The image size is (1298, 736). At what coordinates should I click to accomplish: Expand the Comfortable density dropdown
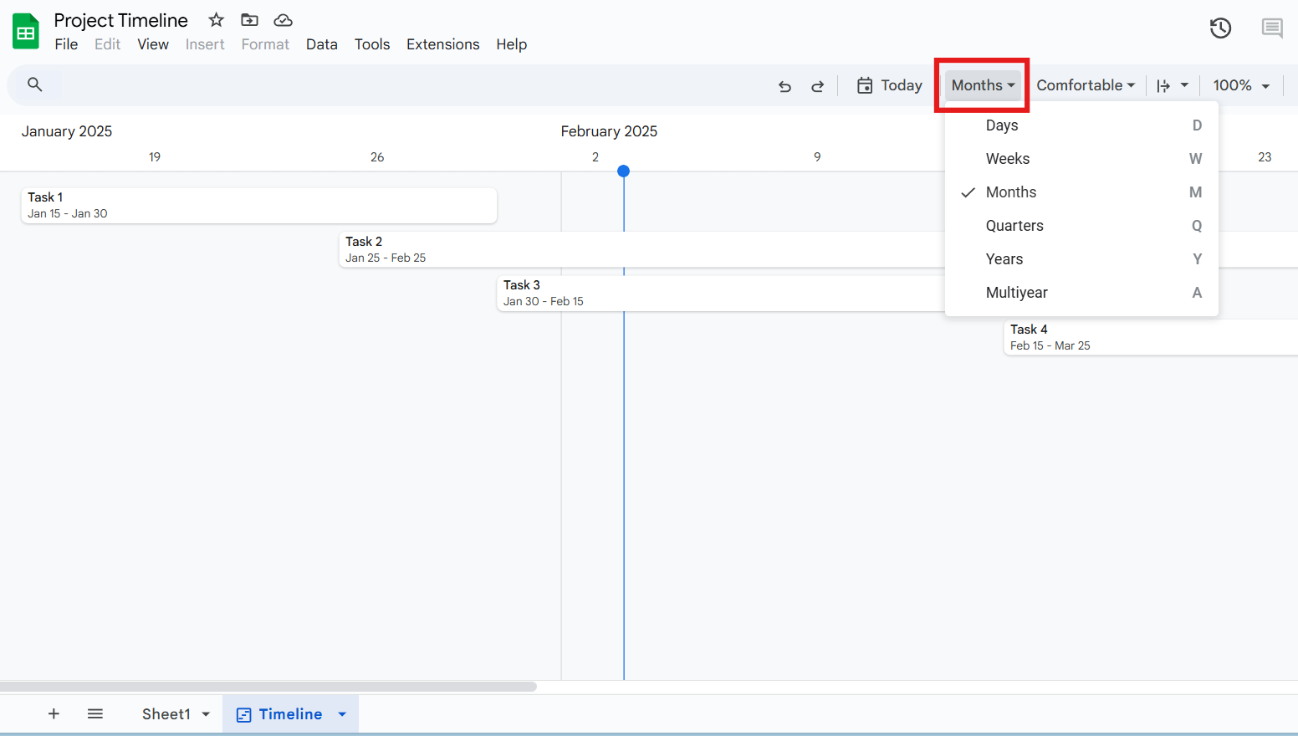[x=1085, y=85]
